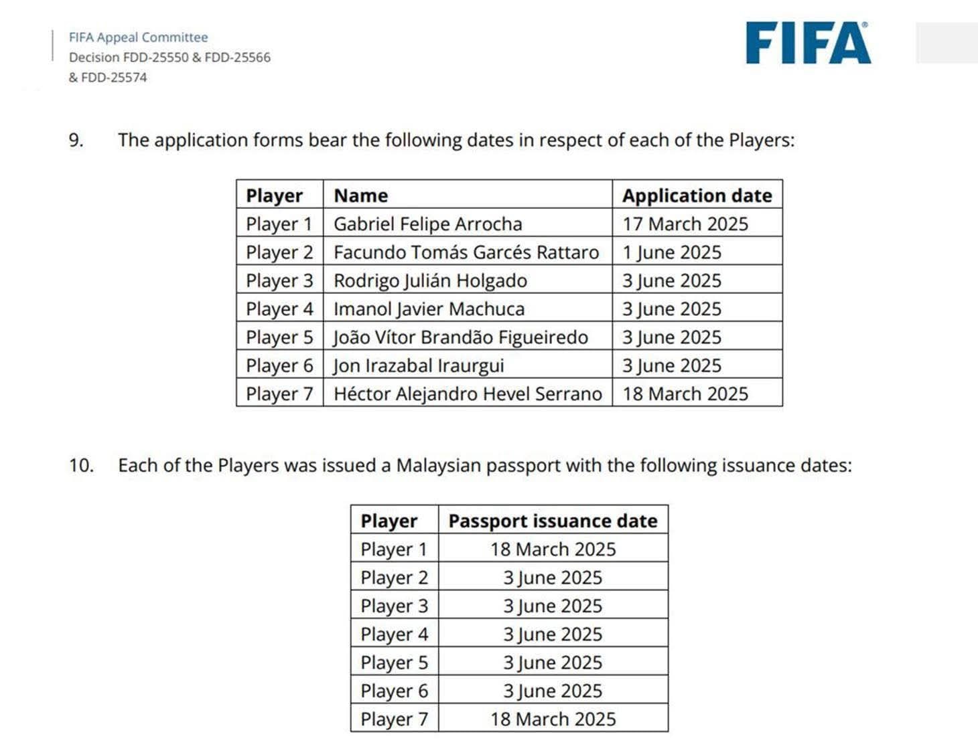Click the FIFA logo

(808, 44)
